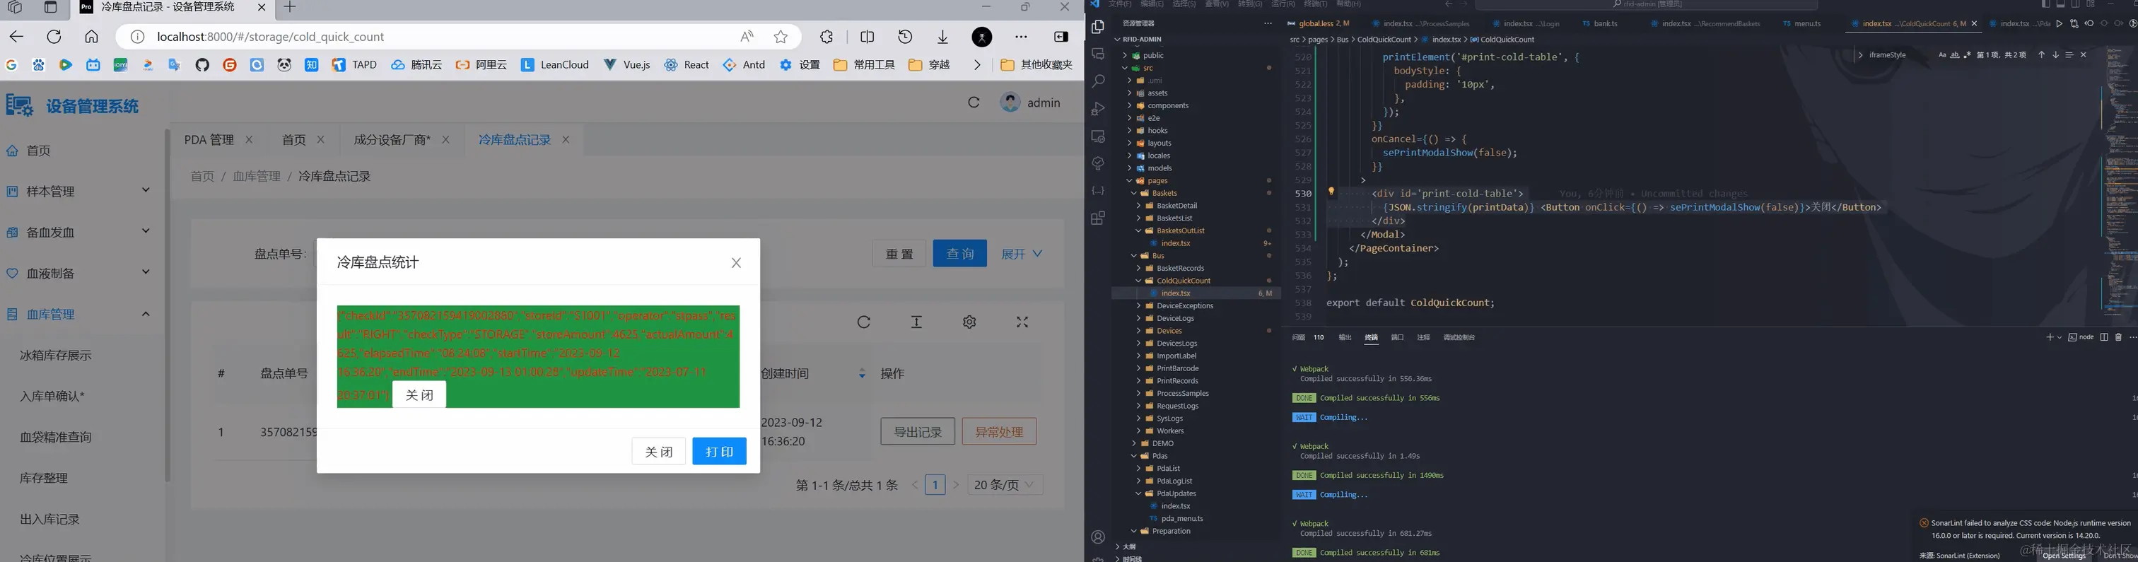The height and width of the screenshot is (562, 2138).
Task: Open 20条/页 page size dropdown
Action: coord(1005,485)
